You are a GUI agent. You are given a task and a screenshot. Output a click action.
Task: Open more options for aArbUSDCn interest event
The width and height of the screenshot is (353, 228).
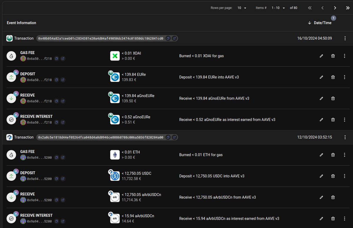point(344,219)
